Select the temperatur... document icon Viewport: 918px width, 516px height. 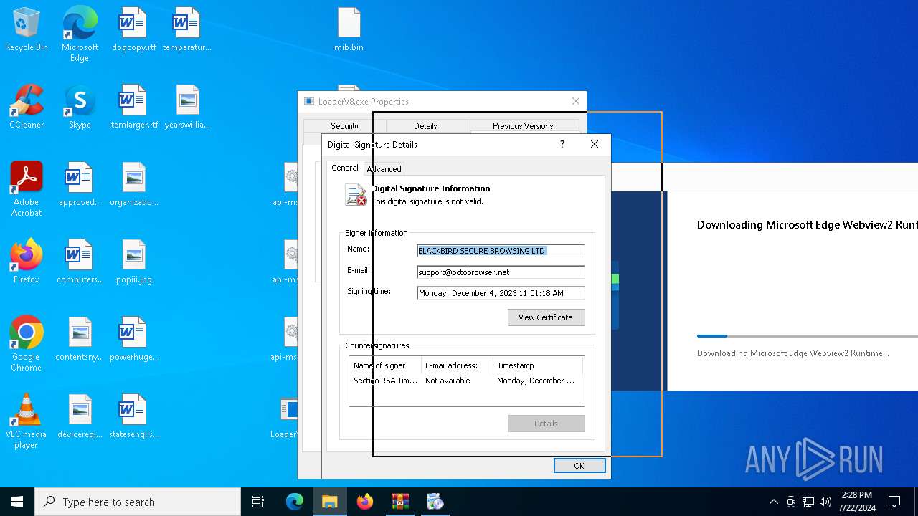pyautogui.click(x=186, y=30)
